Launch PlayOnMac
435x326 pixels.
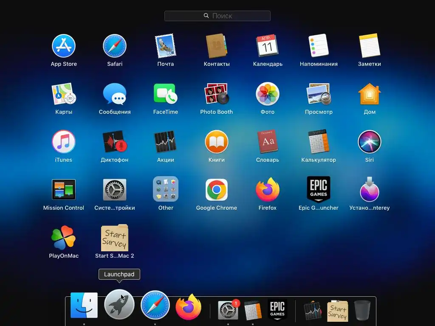point(64,238)
